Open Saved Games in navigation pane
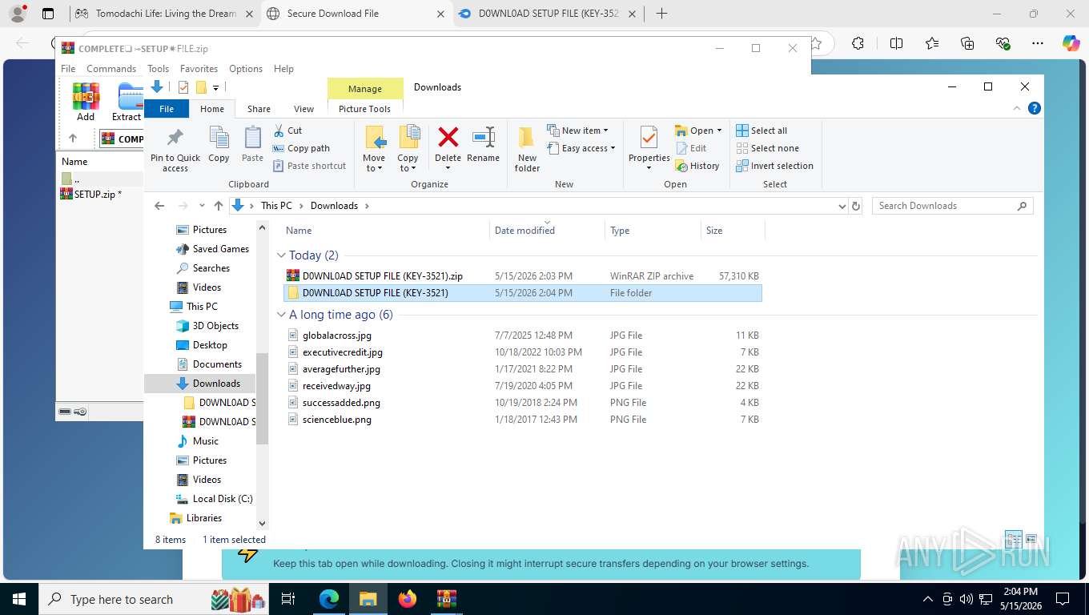1089x615 pixels. 212,249
